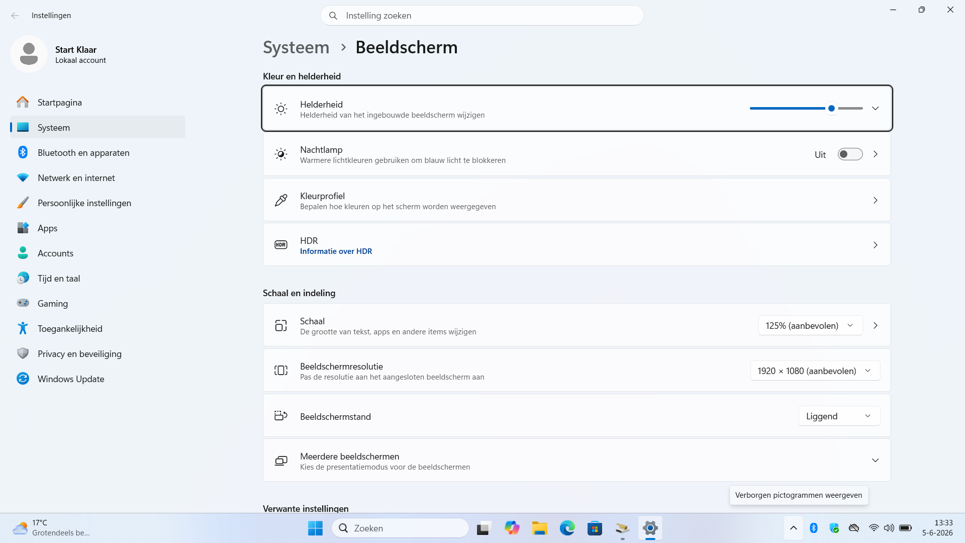The height and width of the screenshot is (543, 965).
Task: Click the Helderheid brightness slider thumb
Action: pos(832,109)
